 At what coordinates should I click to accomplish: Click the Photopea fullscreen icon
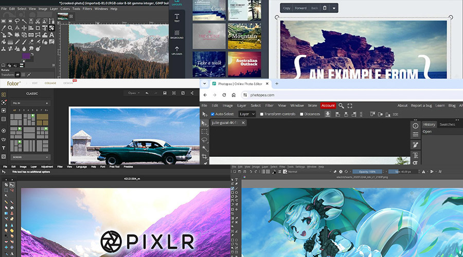coord(350,105)
